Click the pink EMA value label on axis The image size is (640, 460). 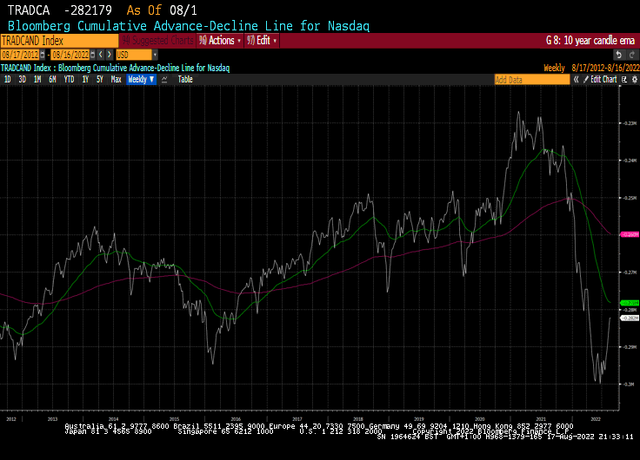point(630,234)
